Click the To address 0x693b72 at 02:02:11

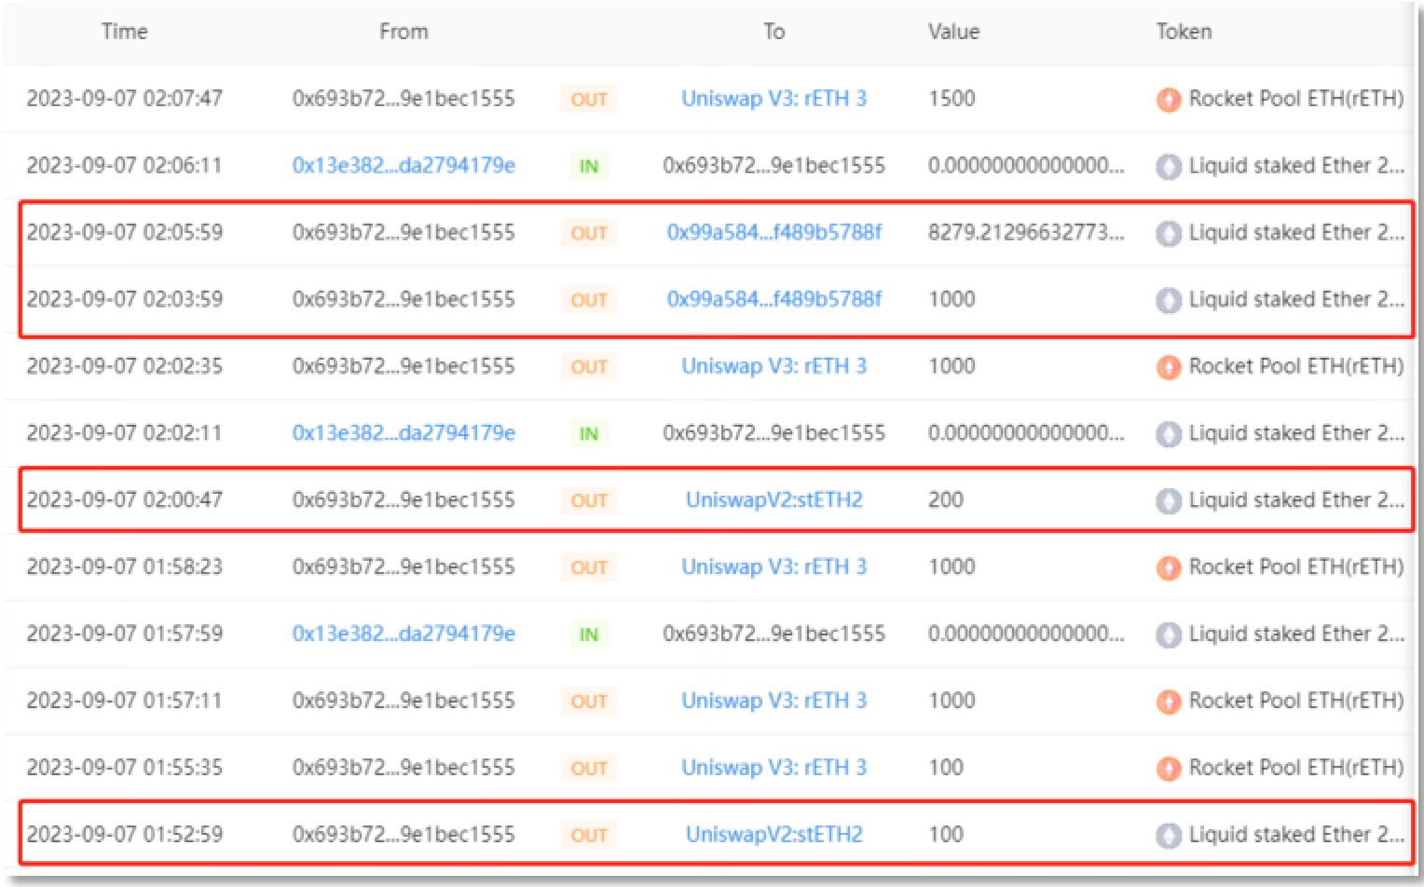click(774, 433)
